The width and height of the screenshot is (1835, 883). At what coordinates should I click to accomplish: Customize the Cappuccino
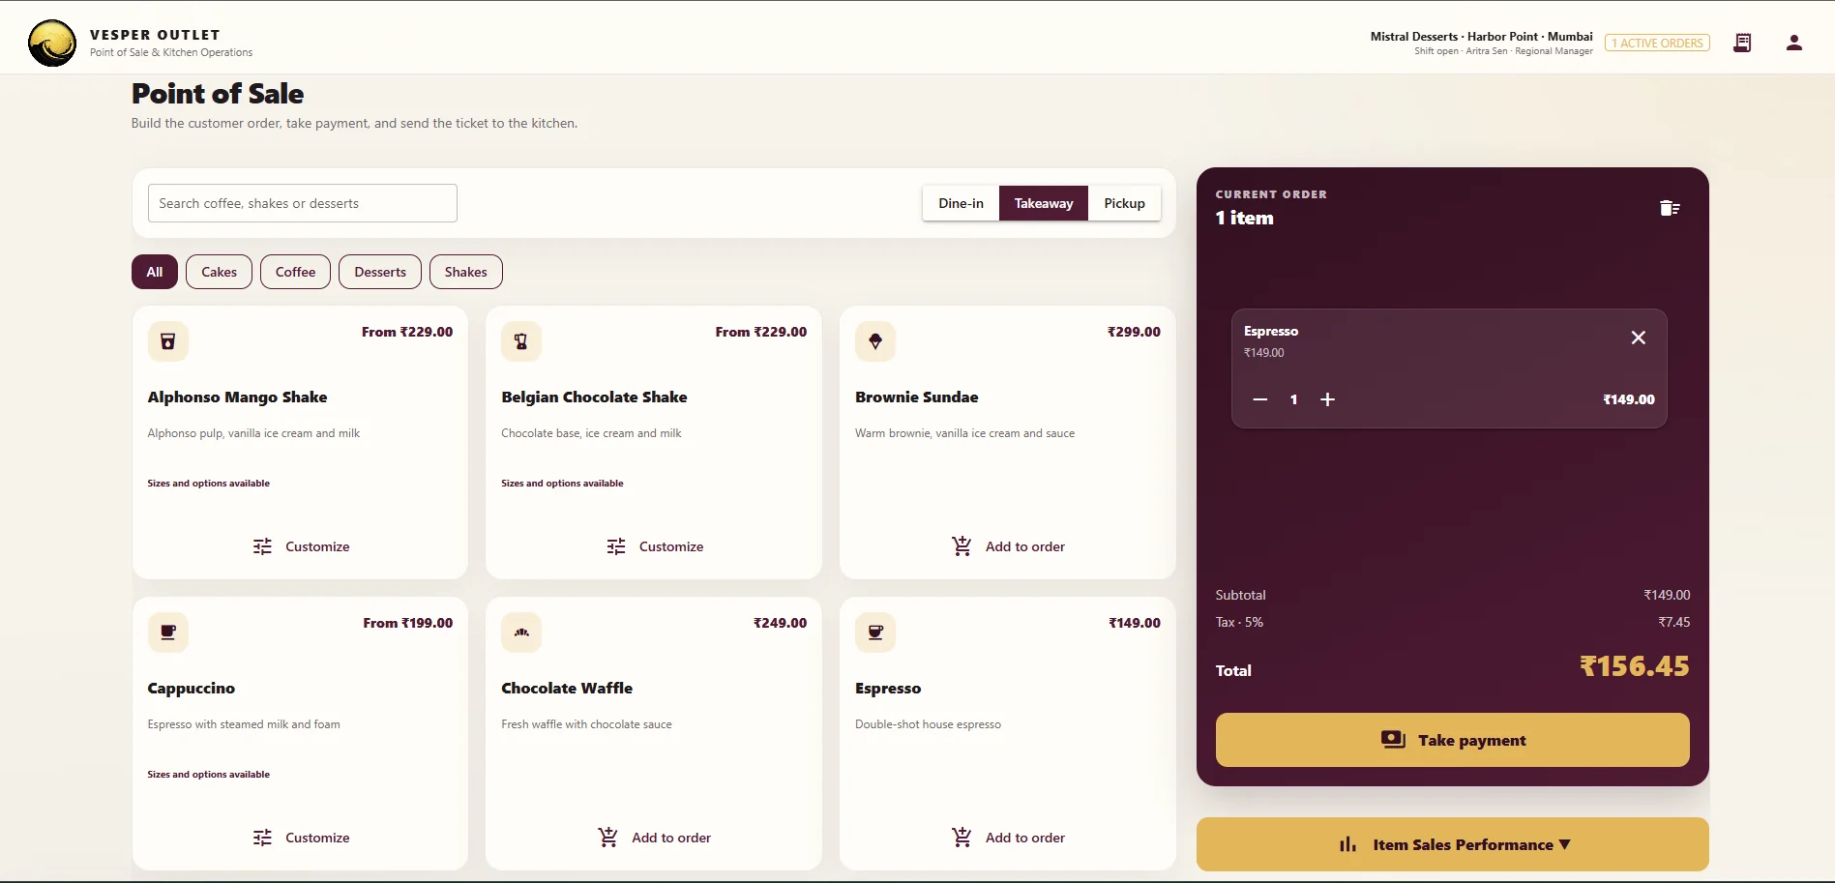(300, 838)
